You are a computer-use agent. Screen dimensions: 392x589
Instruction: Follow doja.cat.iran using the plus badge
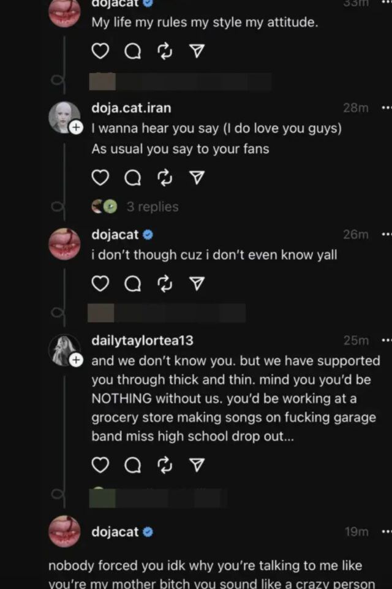click(x=75, y=128)
